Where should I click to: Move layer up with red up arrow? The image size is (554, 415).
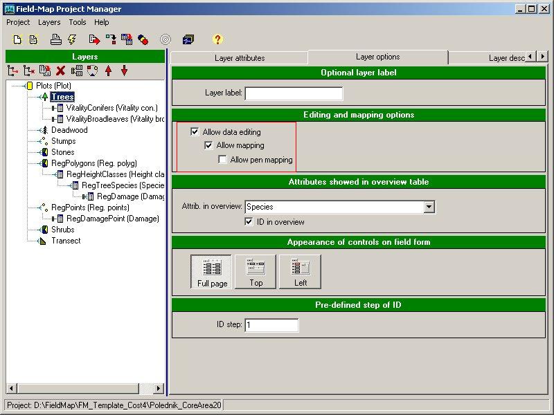pyautogui.click(x=109, y=71)
